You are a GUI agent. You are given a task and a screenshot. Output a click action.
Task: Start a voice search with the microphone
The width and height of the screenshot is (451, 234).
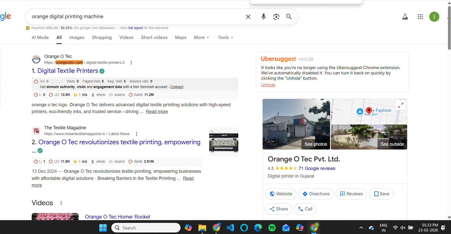(x=263, y=17)
